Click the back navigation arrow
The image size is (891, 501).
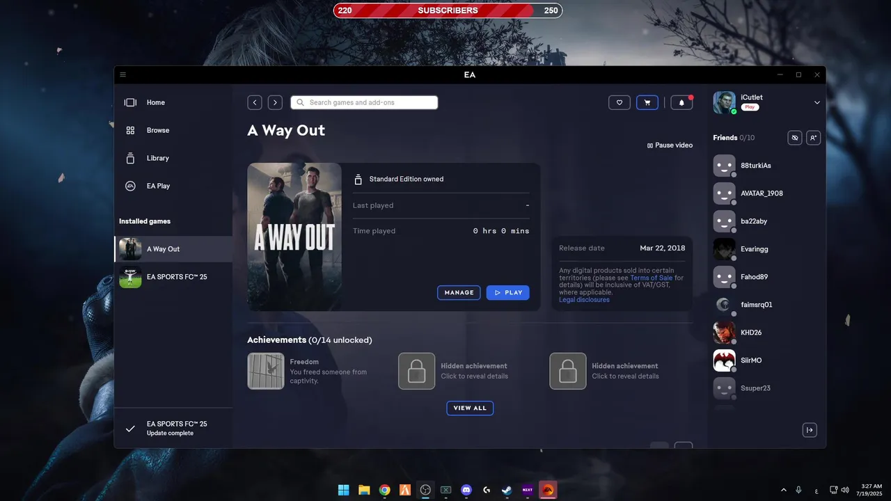coord(255,102)
